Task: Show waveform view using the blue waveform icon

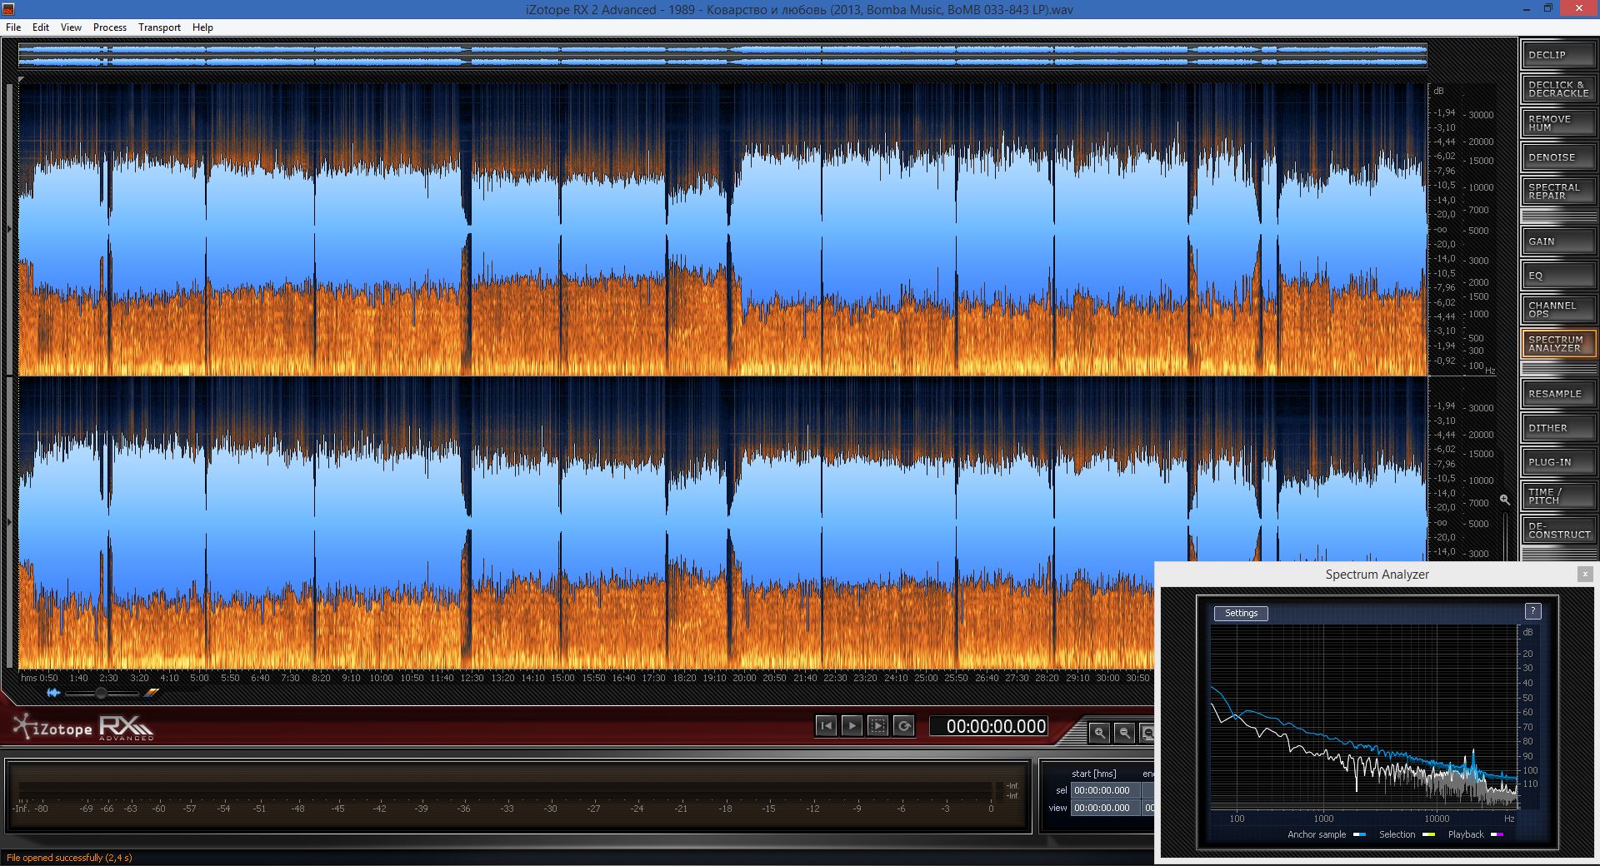Action: tap(53, 693)
